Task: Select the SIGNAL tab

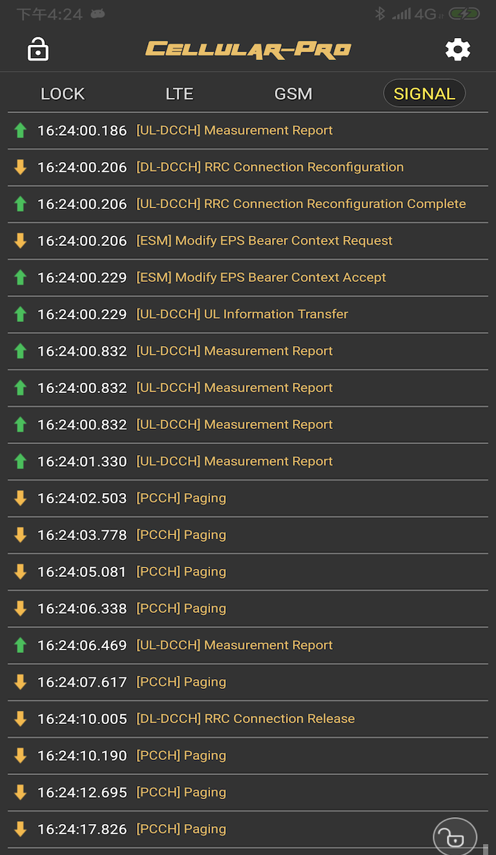Action: [424, 94]
